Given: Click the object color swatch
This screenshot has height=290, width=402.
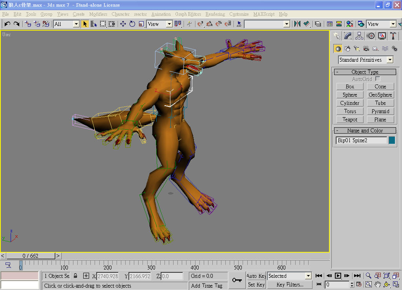Looking at the screenshot, I should click(392, 140).
